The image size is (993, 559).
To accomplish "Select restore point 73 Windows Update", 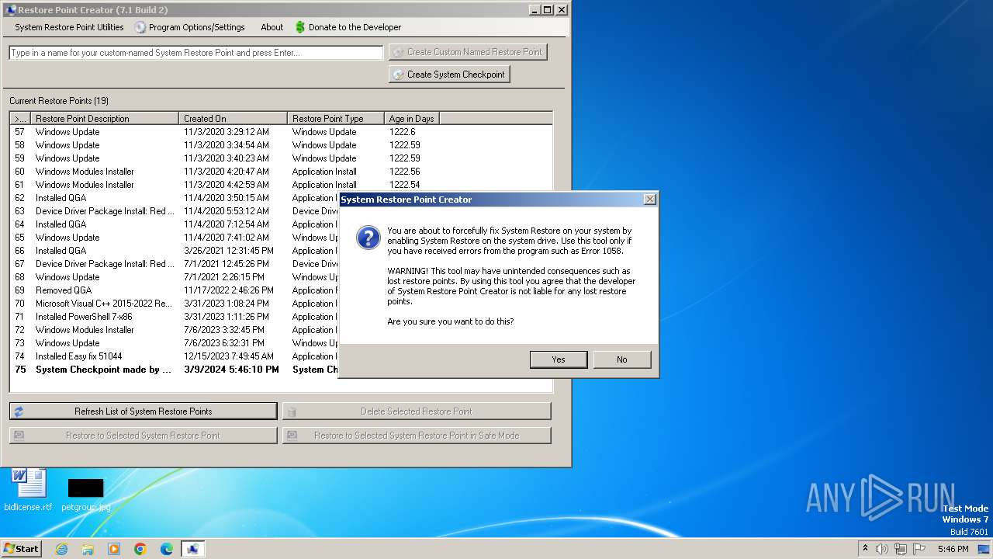I will (x=175, y=343).
